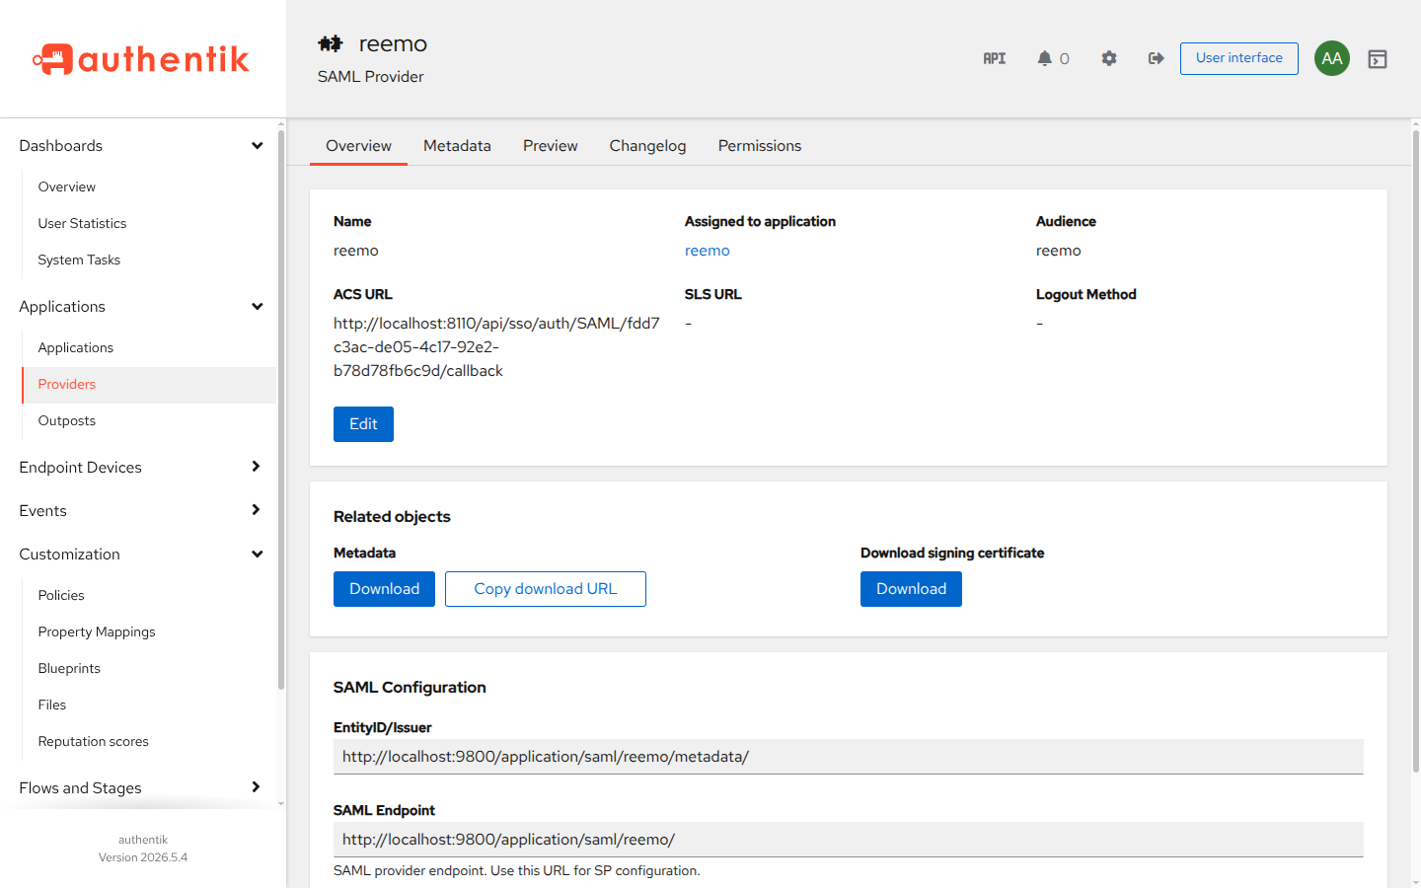
Task: Click the SAML provider puzzle icon
Action: tap(331, 43)
